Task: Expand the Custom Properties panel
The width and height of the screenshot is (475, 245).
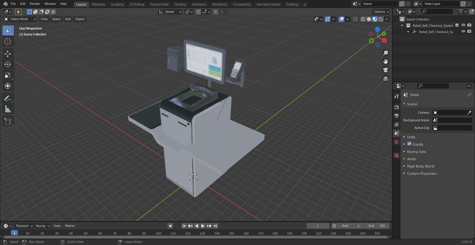Action: click(x=421, y=173)
